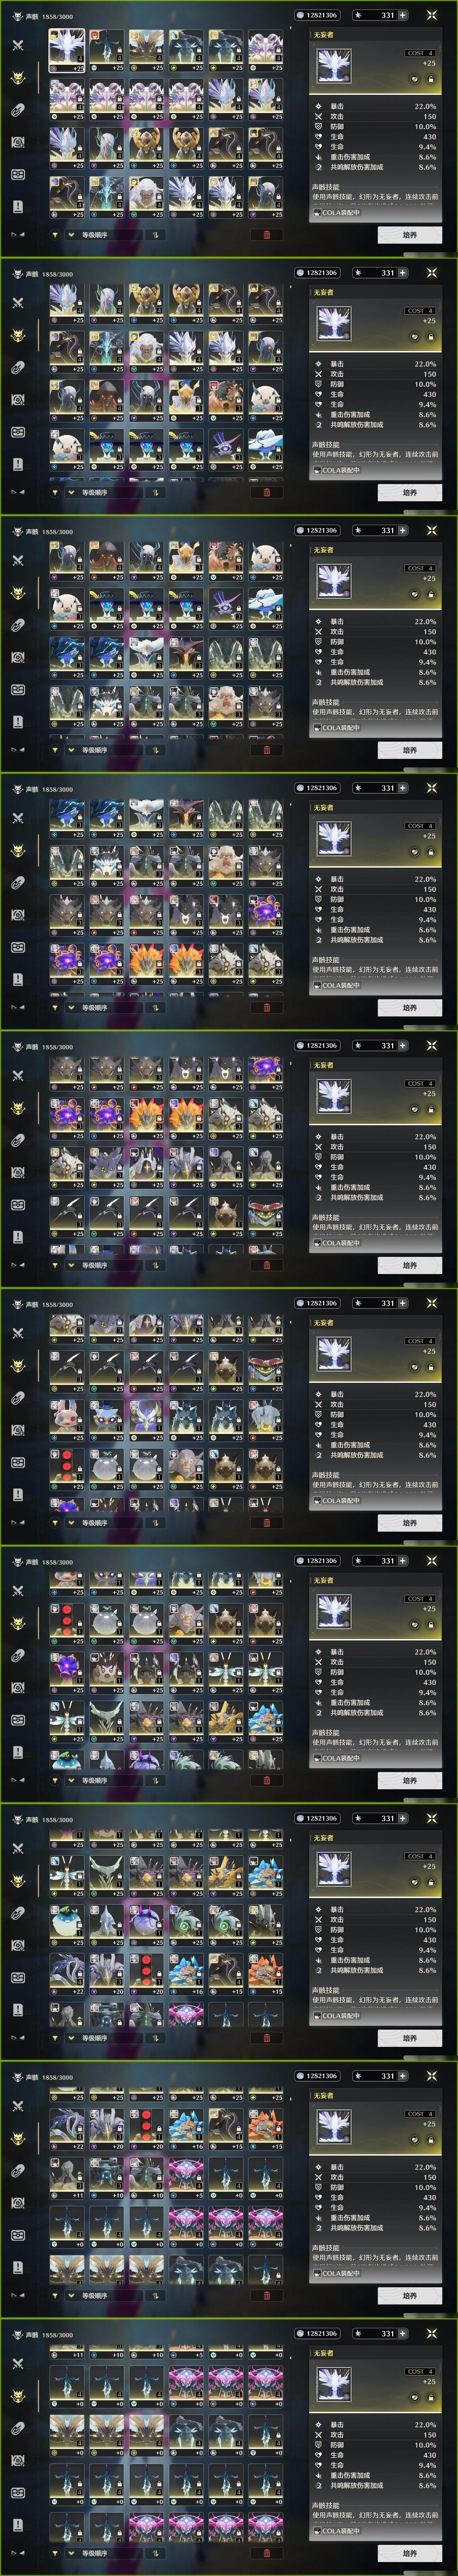Open the crossed-swords weapon tab in topmost panel
This screenshot has width=458, height=2576.
17,45
